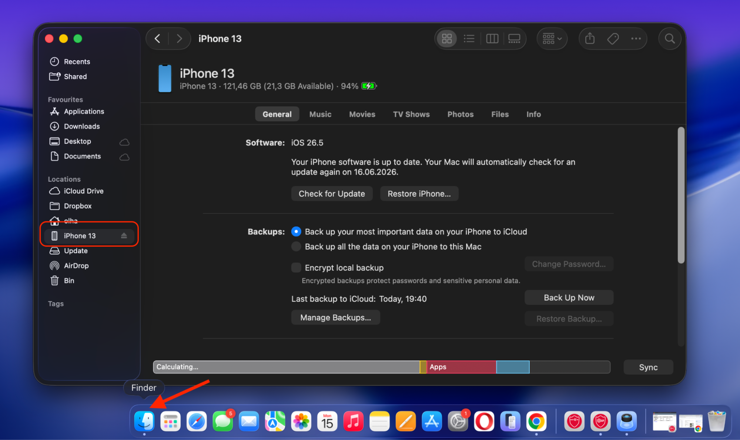Open Safari from the Dock
740x440 pixels.
point(197,421)
